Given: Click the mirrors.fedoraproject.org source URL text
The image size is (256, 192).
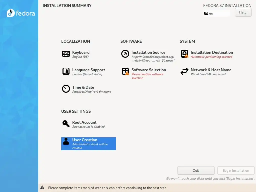Looking at the screenshot, I should click(153, 58).
